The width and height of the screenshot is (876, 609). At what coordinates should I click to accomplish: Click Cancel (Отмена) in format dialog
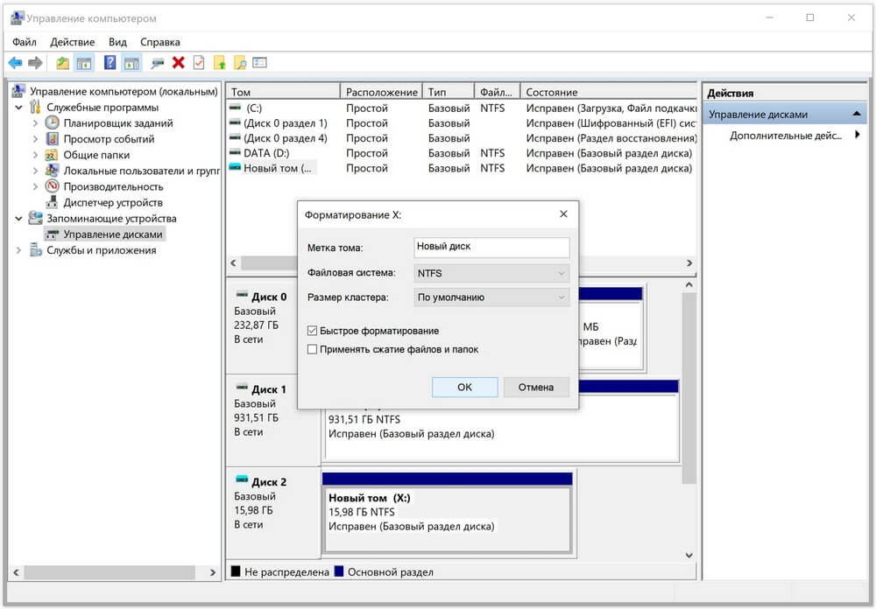[x=536, y=388]
